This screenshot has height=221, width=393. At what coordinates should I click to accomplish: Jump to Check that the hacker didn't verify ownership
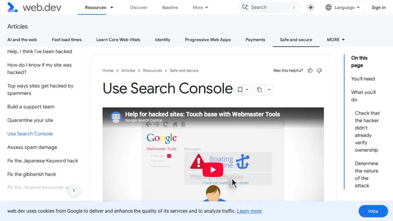[x=367, y=132]
